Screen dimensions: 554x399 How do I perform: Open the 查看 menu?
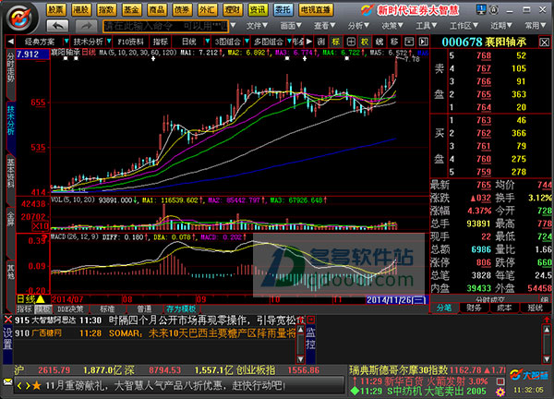[324, 26]
